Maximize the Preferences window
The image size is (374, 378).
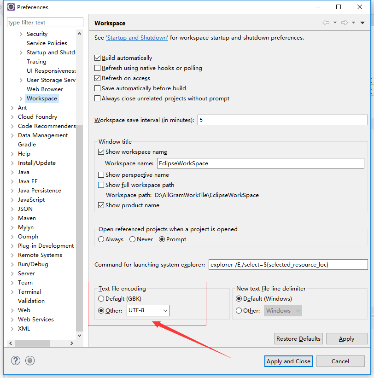click(x=339, y=7)
